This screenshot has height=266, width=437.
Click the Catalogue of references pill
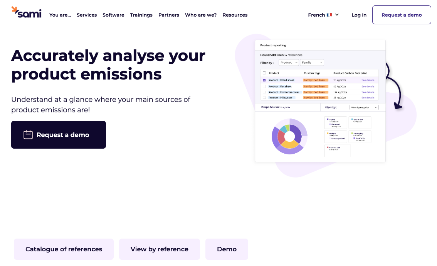point(64,249)
